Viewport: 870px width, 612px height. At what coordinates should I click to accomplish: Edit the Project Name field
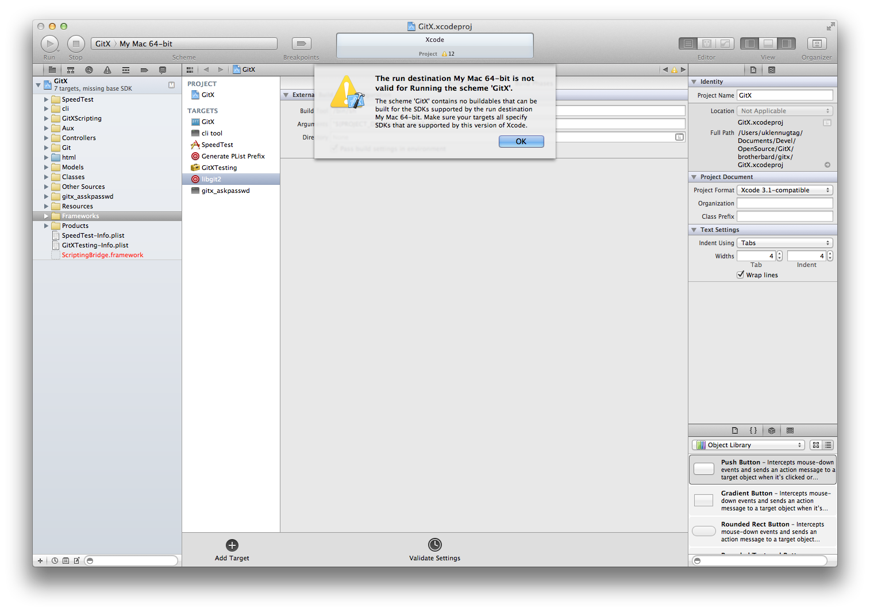(x=785, y=95)
